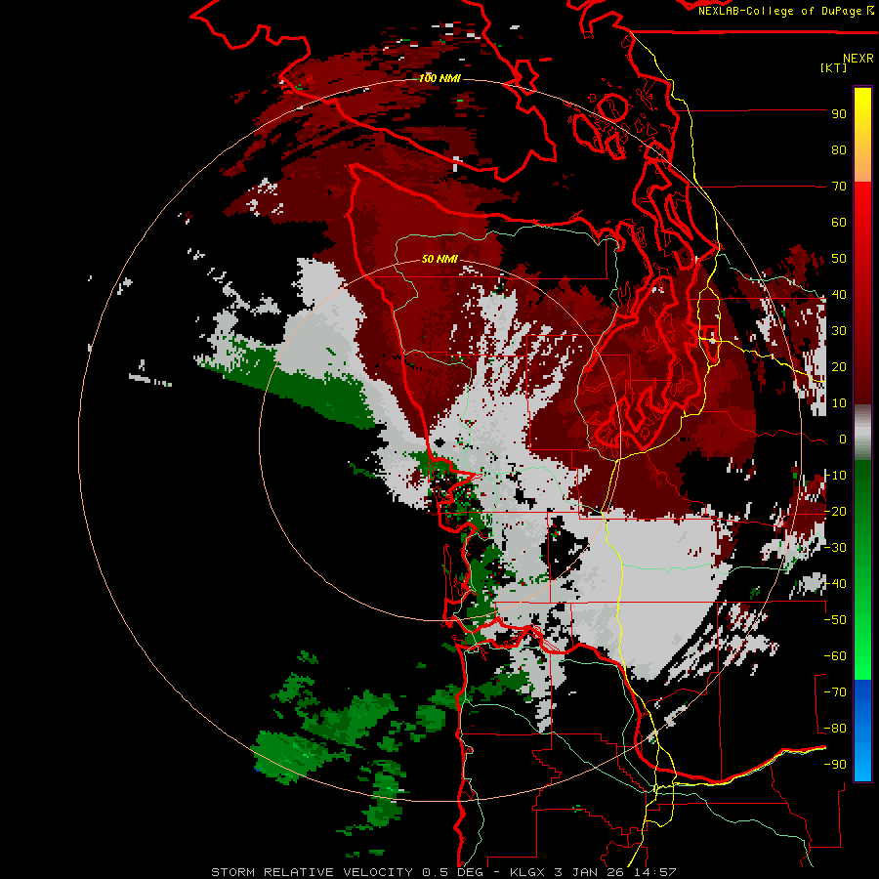Click the -80 knot scale label

point(835,729)
